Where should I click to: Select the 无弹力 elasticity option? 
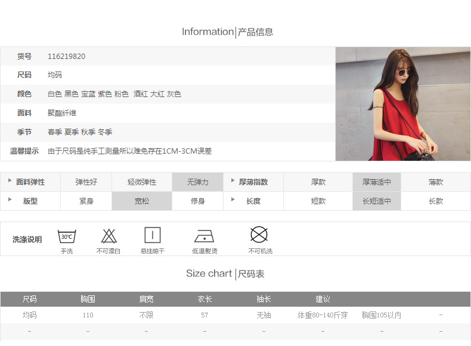197,182
